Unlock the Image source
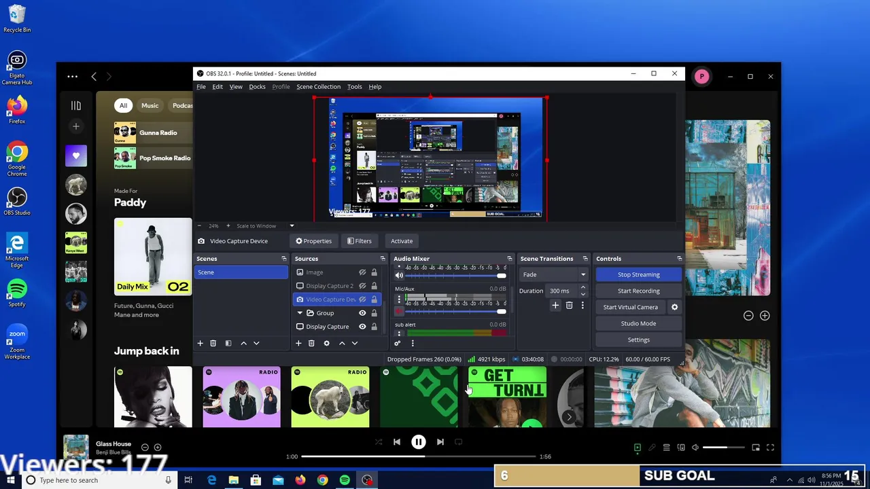870x489 pixels. (x=374, y=272)
